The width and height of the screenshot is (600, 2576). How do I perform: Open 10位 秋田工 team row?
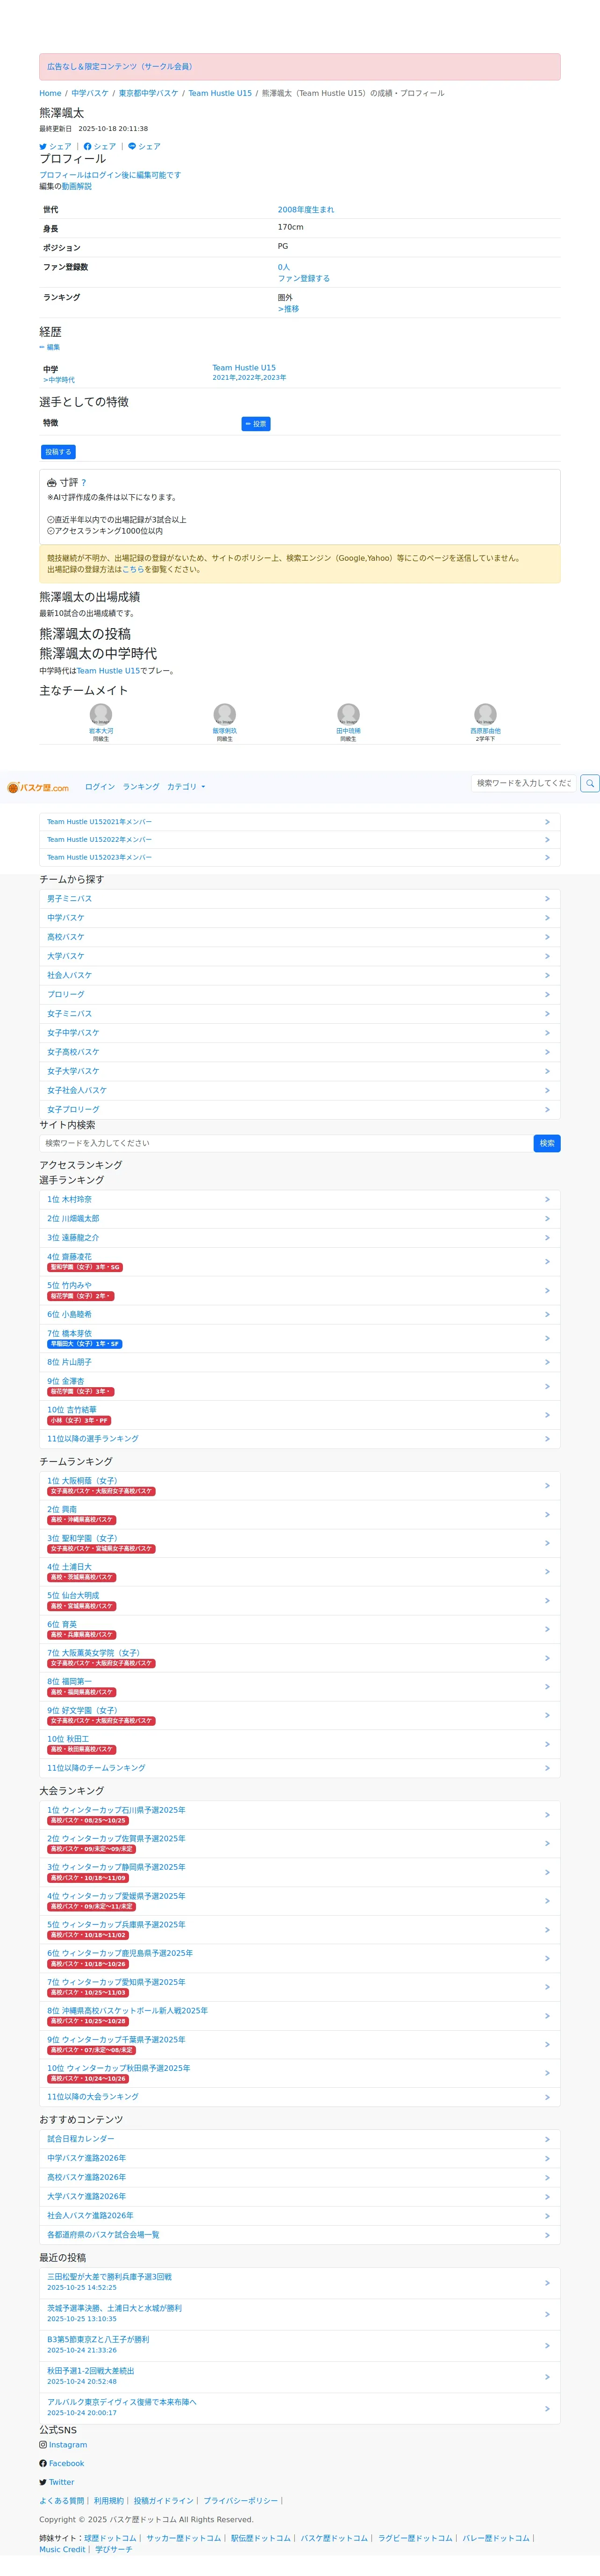pos(300,1744)
